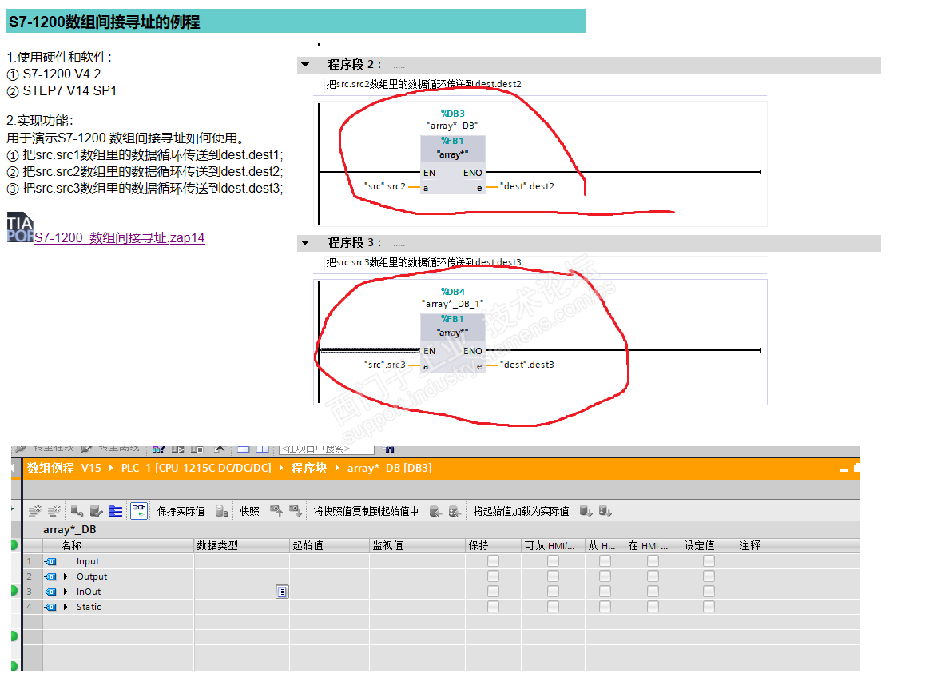Viewport: 941px width, 698px height.
Task: Click the first snapshot camera icon after 快照
Action: pos(276,511)
